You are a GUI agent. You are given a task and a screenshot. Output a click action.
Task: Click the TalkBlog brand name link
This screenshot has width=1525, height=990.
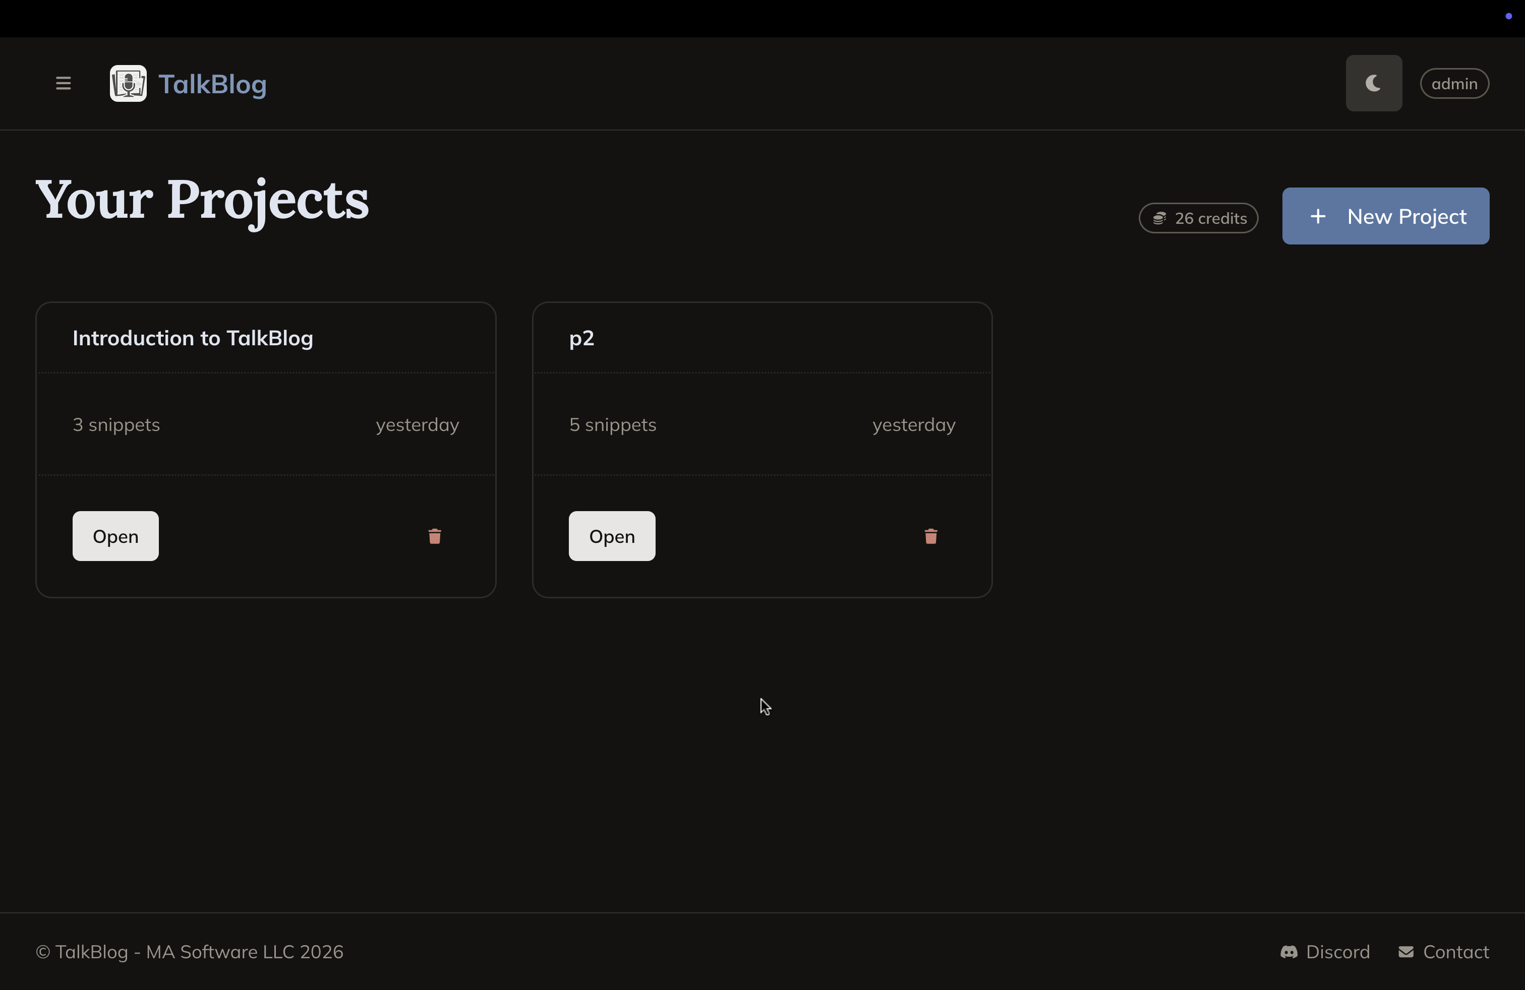[x=212, y=85]
